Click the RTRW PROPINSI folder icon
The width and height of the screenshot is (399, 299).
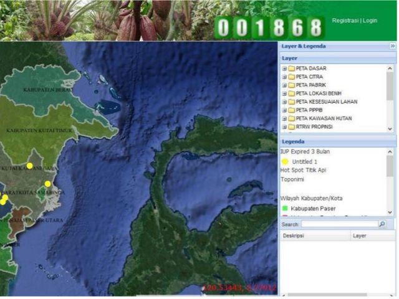click(x=291, y=126)
